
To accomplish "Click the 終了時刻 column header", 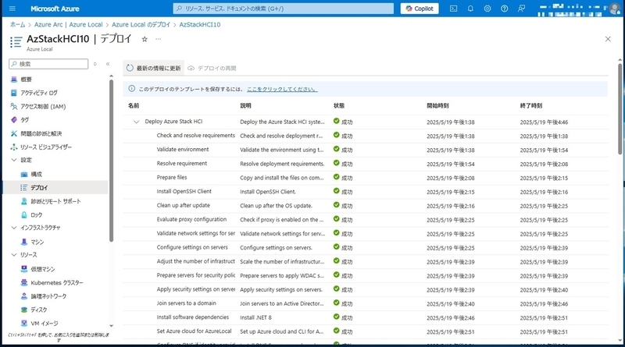I will coord(531,105).
